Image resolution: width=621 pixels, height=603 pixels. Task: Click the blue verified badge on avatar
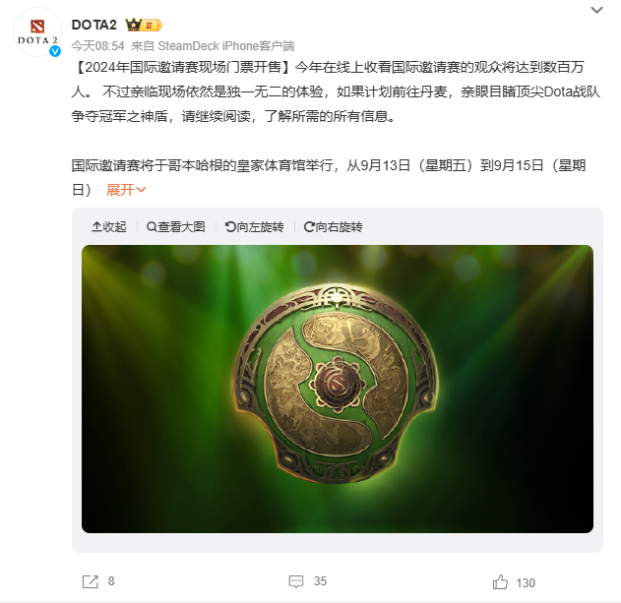55,51
